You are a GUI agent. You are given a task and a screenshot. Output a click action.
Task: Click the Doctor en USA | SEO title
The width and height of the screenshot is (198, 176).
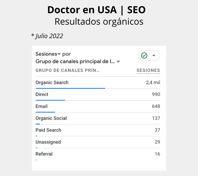pos(97,10)
